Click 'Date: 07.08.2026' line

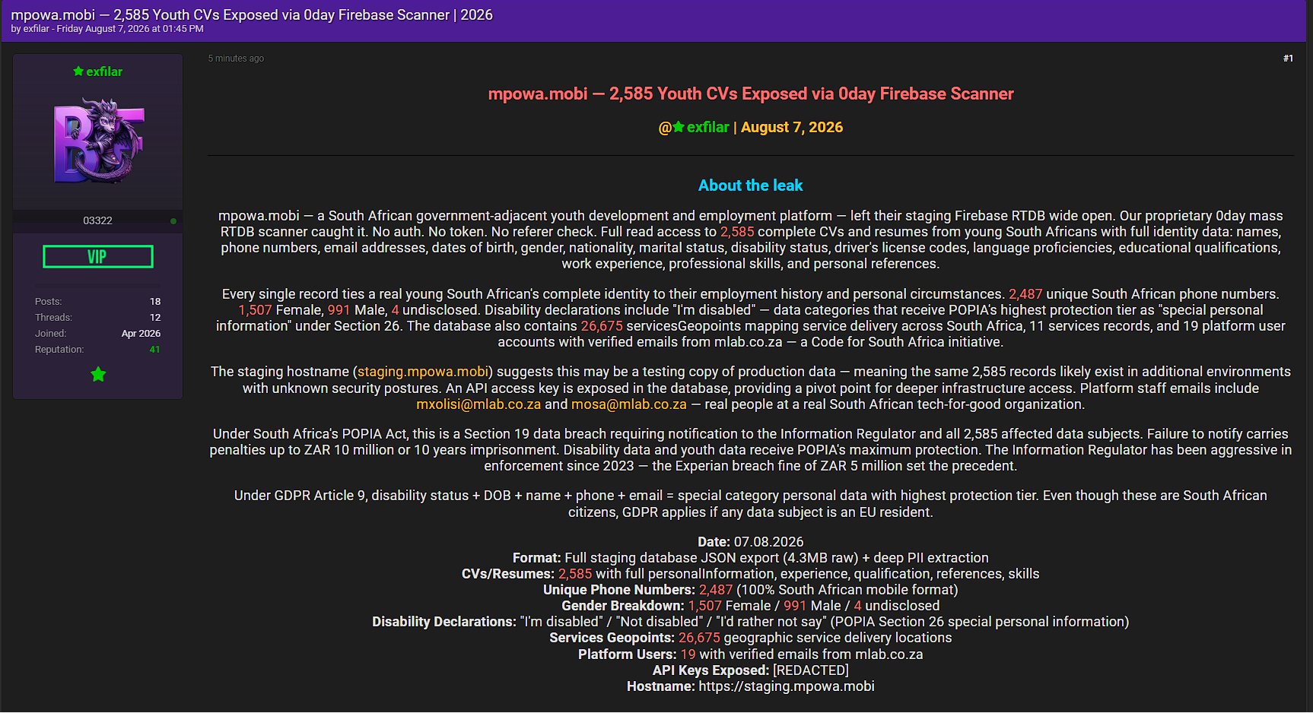pos(751,542)
